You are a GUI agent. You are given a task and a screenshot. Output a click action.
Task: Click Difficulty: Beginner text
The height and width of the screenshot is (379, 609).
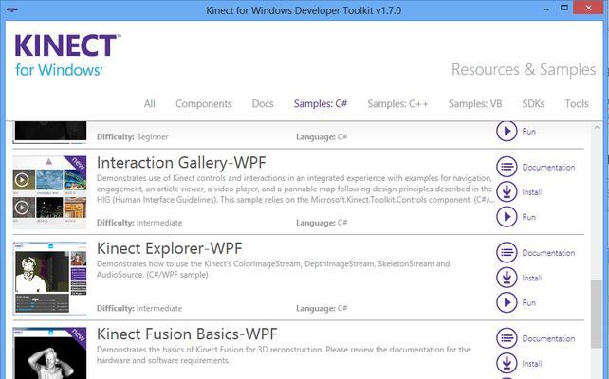133,137
